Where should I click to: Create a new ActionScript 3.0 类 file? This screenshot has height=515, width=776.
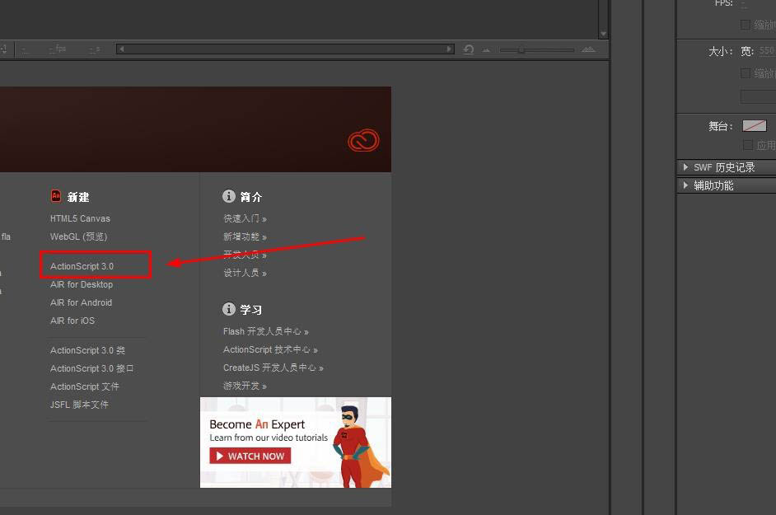[x=87, y=350]
